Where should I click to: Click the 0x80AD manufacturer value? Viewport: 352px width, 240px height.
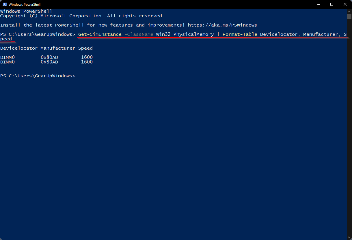click(x=49, y=57)
